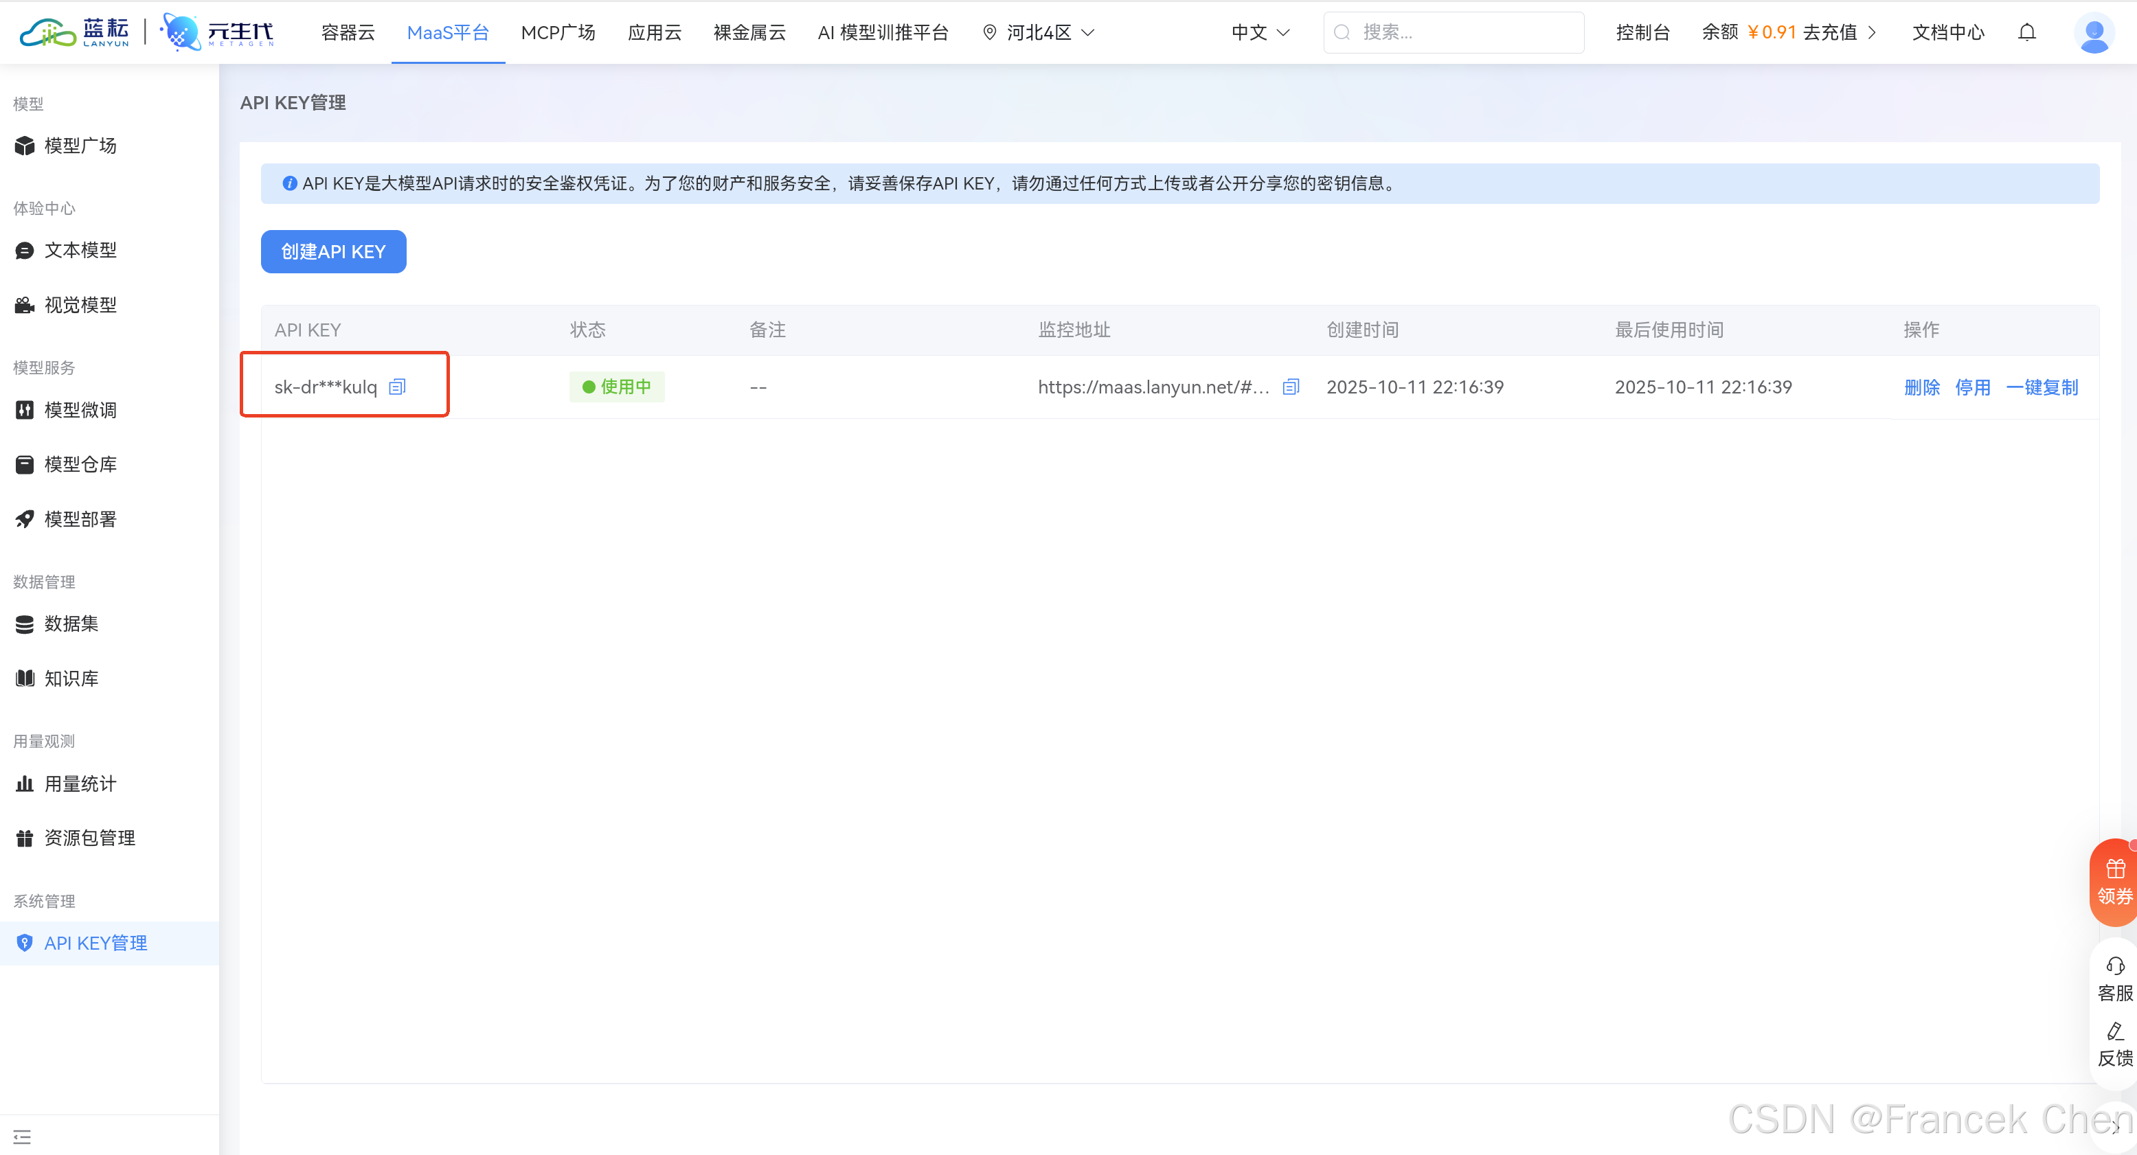The image size is (2137, 1155).
Task: Click the 创建API KEY button
Action: (x=332, y=251)
